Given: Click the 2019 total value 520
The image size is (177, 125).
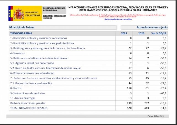Looking at the screenshot, I should [129, 108].
